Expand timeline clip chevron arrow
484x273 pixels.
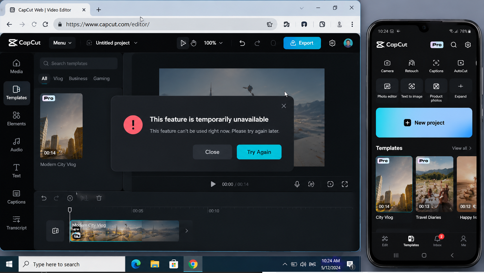tap(187, 231)
